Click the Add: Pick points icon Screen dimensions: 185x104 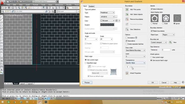pyautogui.click(x=127, y=10)
